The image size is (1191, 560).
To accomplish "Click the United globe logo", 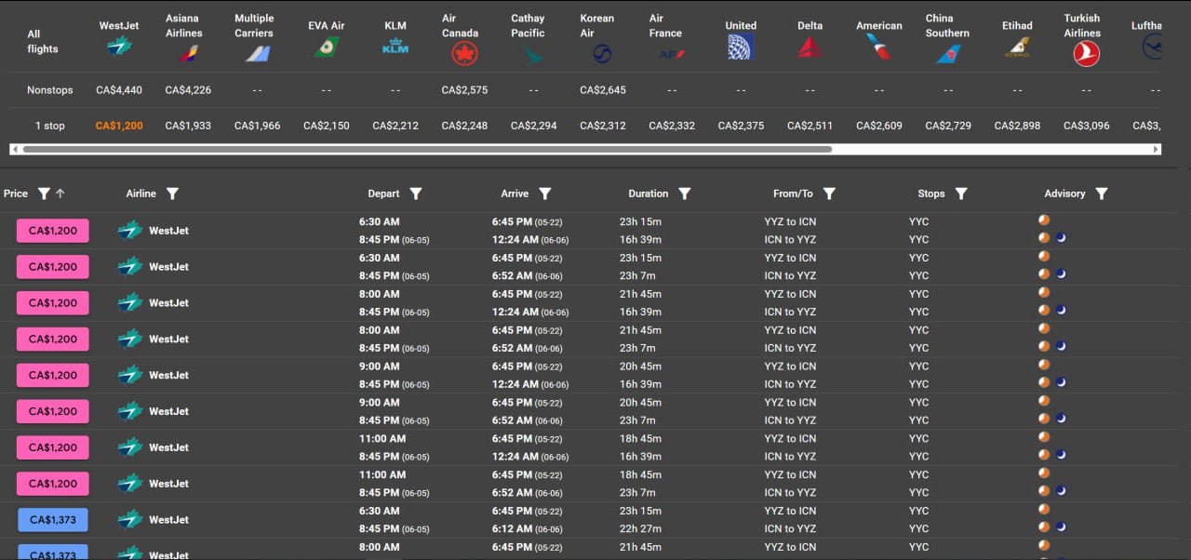I will click(x=741, y=47).
